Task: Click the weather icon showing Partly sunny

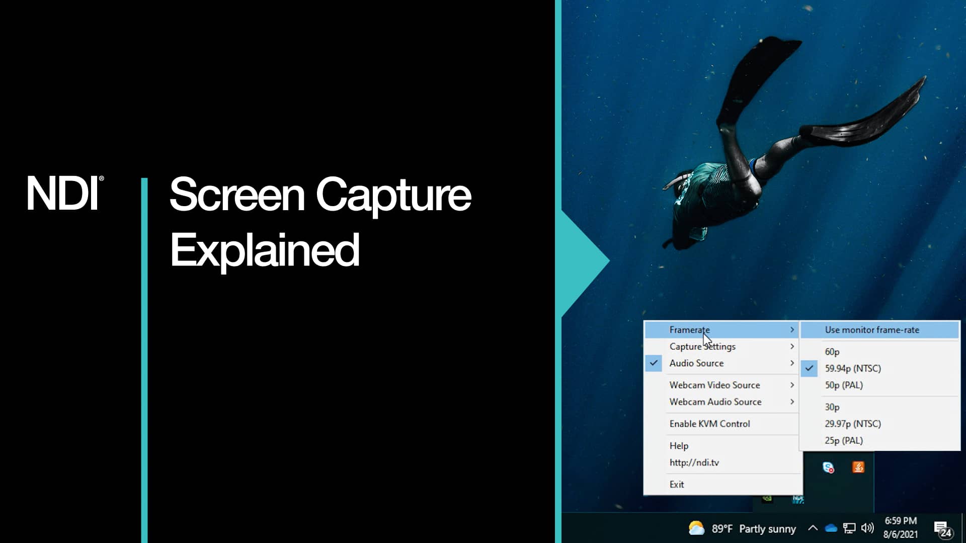Action: pyautogui.click(x=696, y=529)
